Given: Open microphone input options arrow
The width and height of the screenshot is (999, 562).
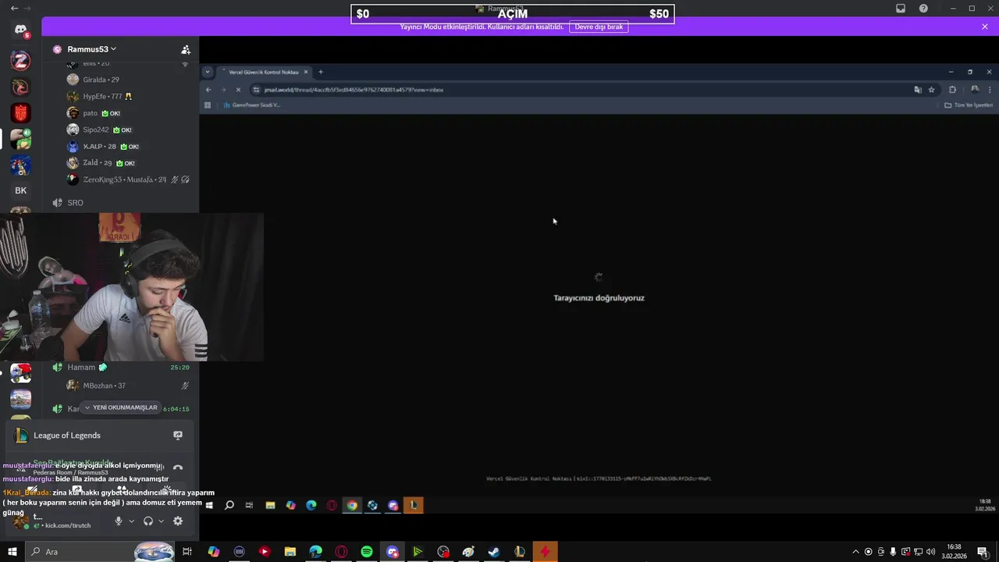Looking at the screenshot, I should click(131, 521).
